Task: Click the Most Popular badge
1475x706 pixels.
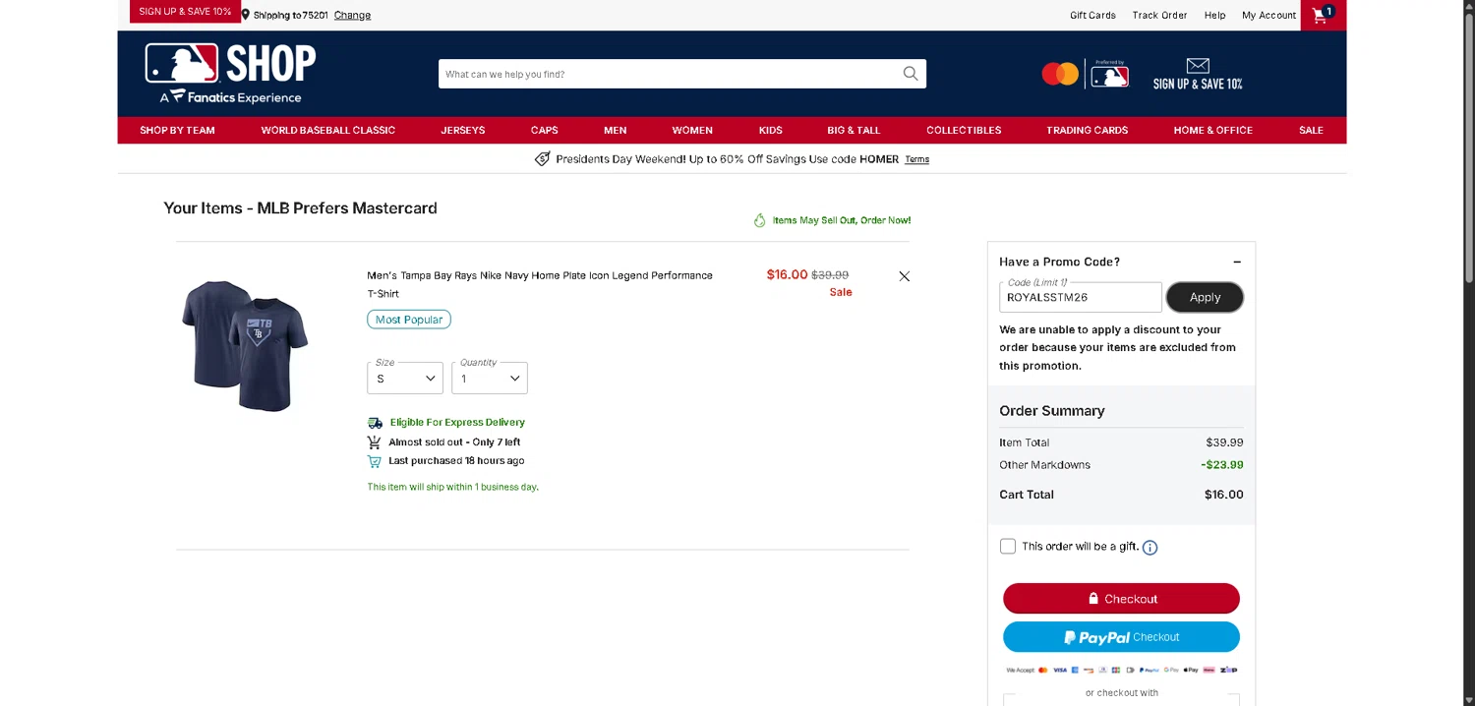Action: pos(409,320)
